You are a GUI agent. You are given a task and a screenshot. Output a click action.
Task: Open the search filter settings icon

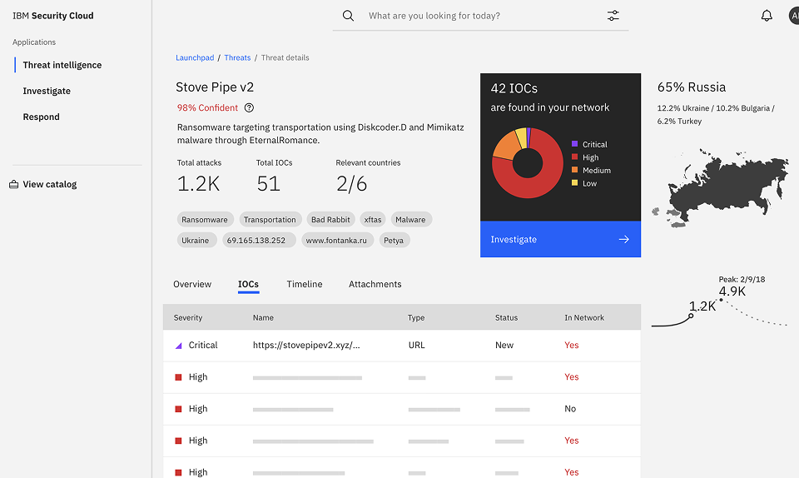(613, 16)
